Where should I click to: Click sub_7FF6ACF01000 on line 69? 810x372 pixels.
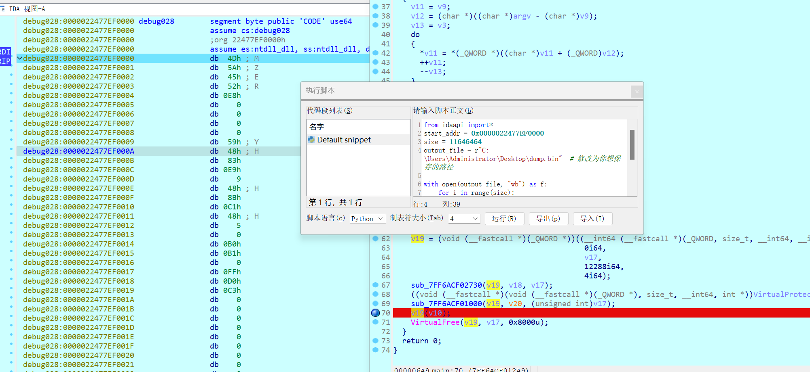coord(446,303)
